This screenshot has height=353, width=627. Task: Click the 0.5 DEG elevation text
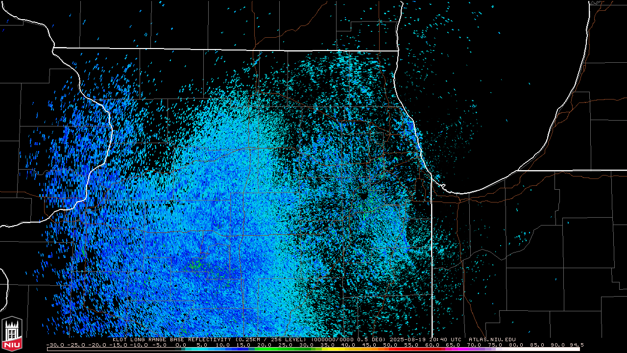click(370, 339)
